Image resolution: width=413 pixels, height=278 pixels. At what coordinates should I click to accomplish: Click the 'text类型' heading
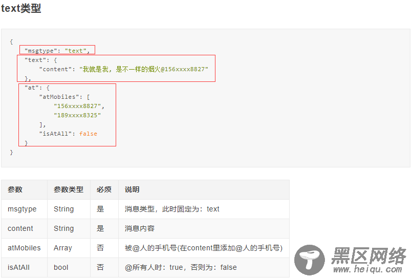(21, 8)
